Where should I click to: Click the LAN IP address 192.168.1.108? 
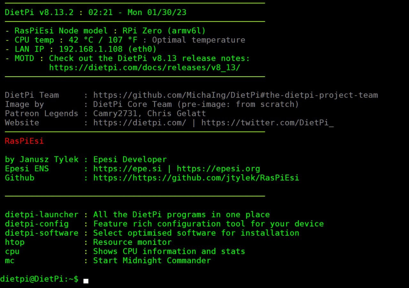pyautogui.click(x=90, y=49)
